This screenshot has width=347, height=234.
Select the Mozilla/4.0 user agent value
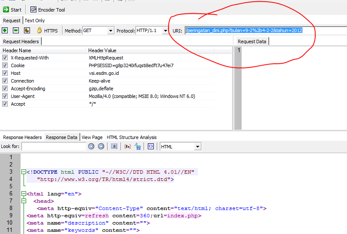click(142, 96)
